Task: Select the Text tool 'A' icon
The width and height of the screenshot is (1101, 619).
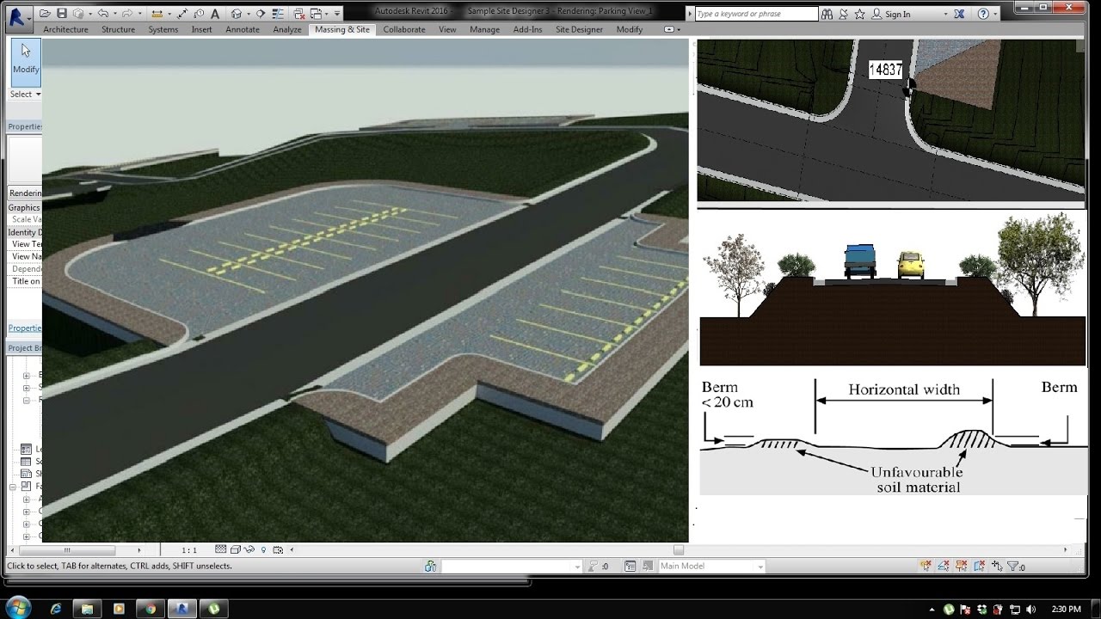Action: pyautogui.click(x=215, y=14)
